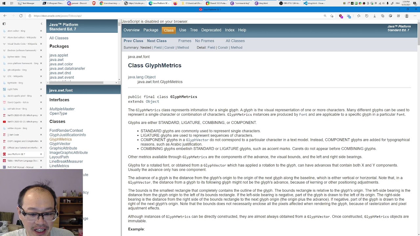The width and height of the screenshot is (420, 236).
Task: Open All Classes in the packages frame
Action: pyautogui.click(x=59, y=38)
